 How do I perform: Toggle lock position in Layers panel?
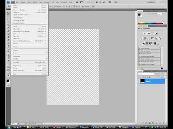[x=147, y=77]
